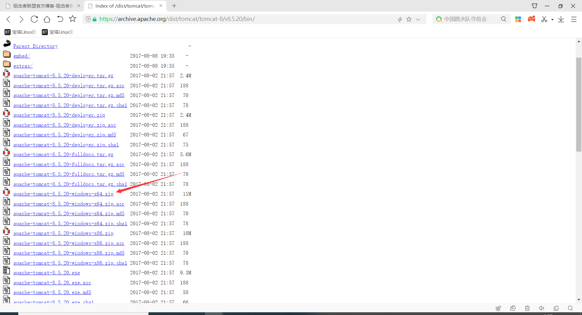This screenshot has width=582, height=315.
Task: Click archive icon beside windows-x64.zip
Action: point(7,192)
